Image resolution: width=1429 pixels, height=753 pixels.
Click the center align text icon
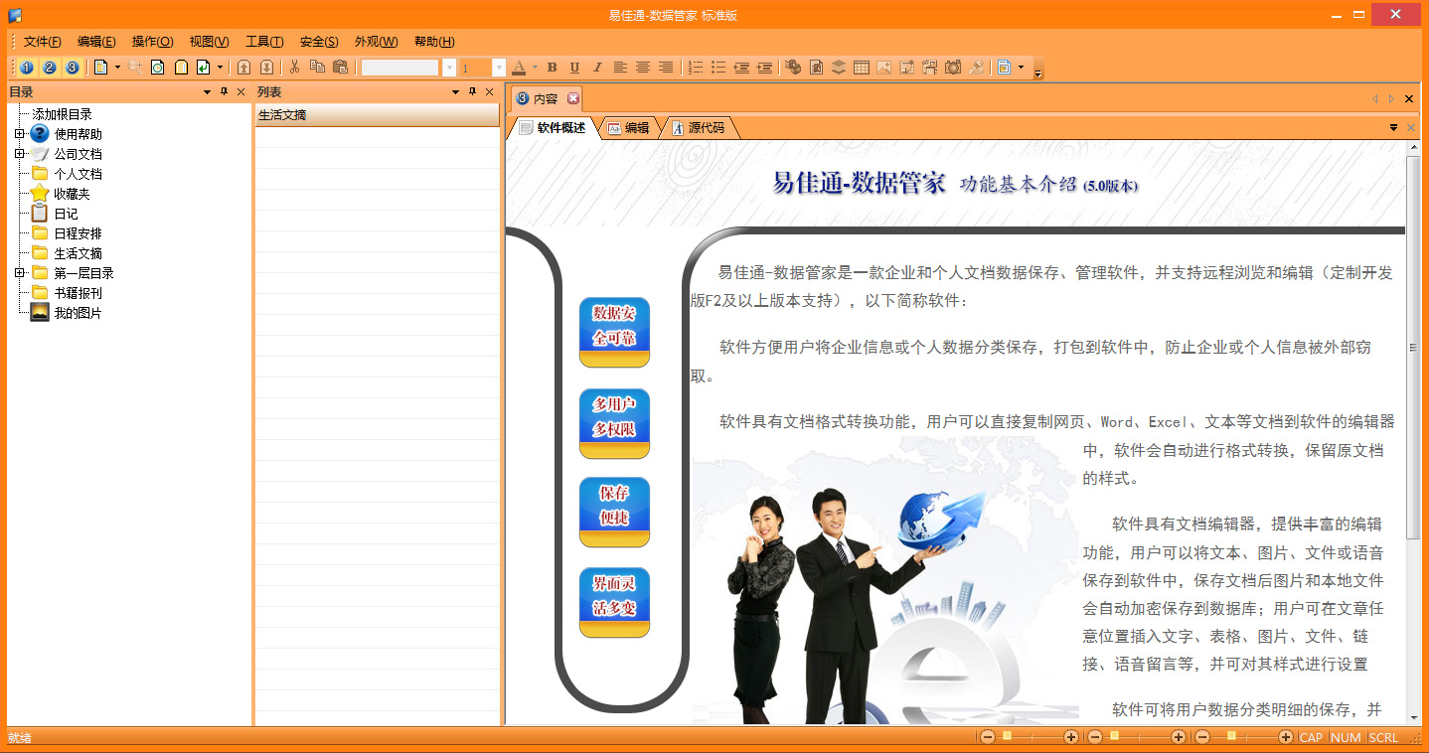click(x=643, y=68)
